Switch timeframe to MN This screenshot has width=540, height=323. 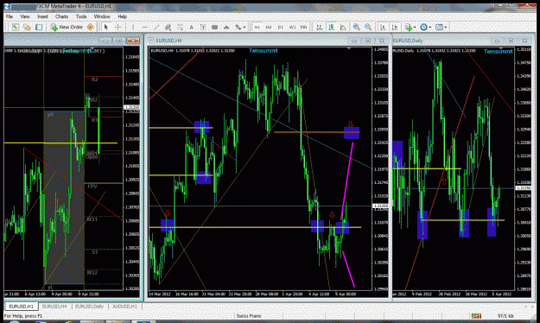click(303, 27)
